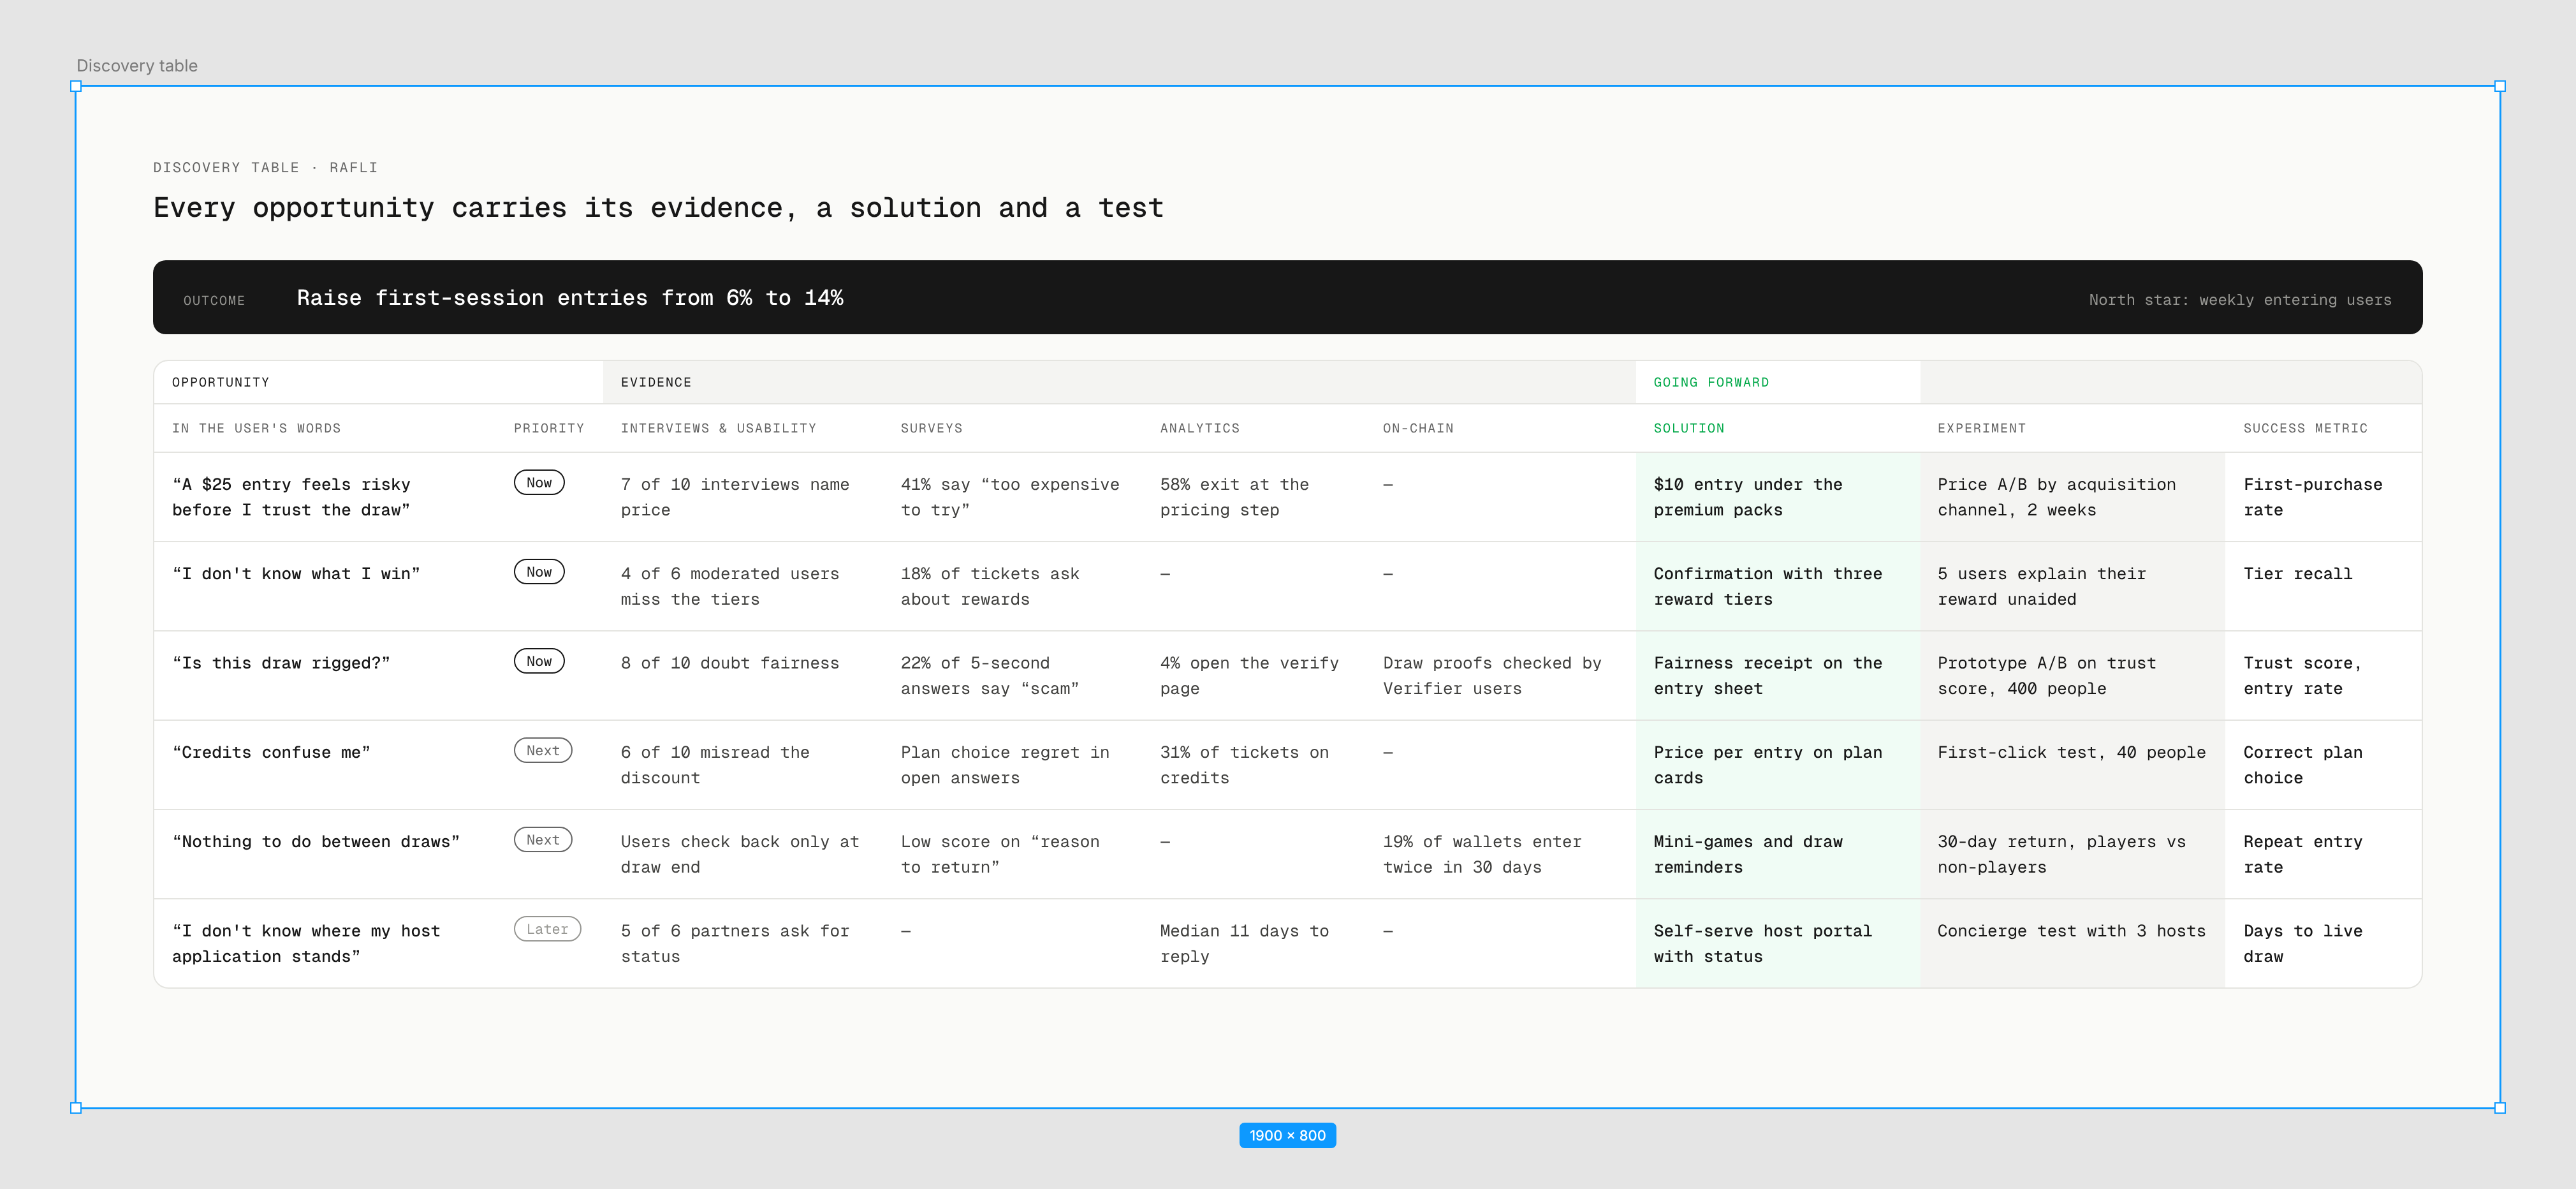Viewport: 2576px width, 1189px height.
Task: Click the PRIORITY column header
Action: click(x=549, y=428)
